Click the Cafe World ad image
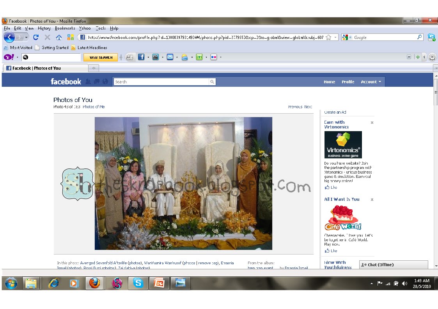The width and height of the screenshot is (438, 309). pyautogui.click(x=343, y=218)
